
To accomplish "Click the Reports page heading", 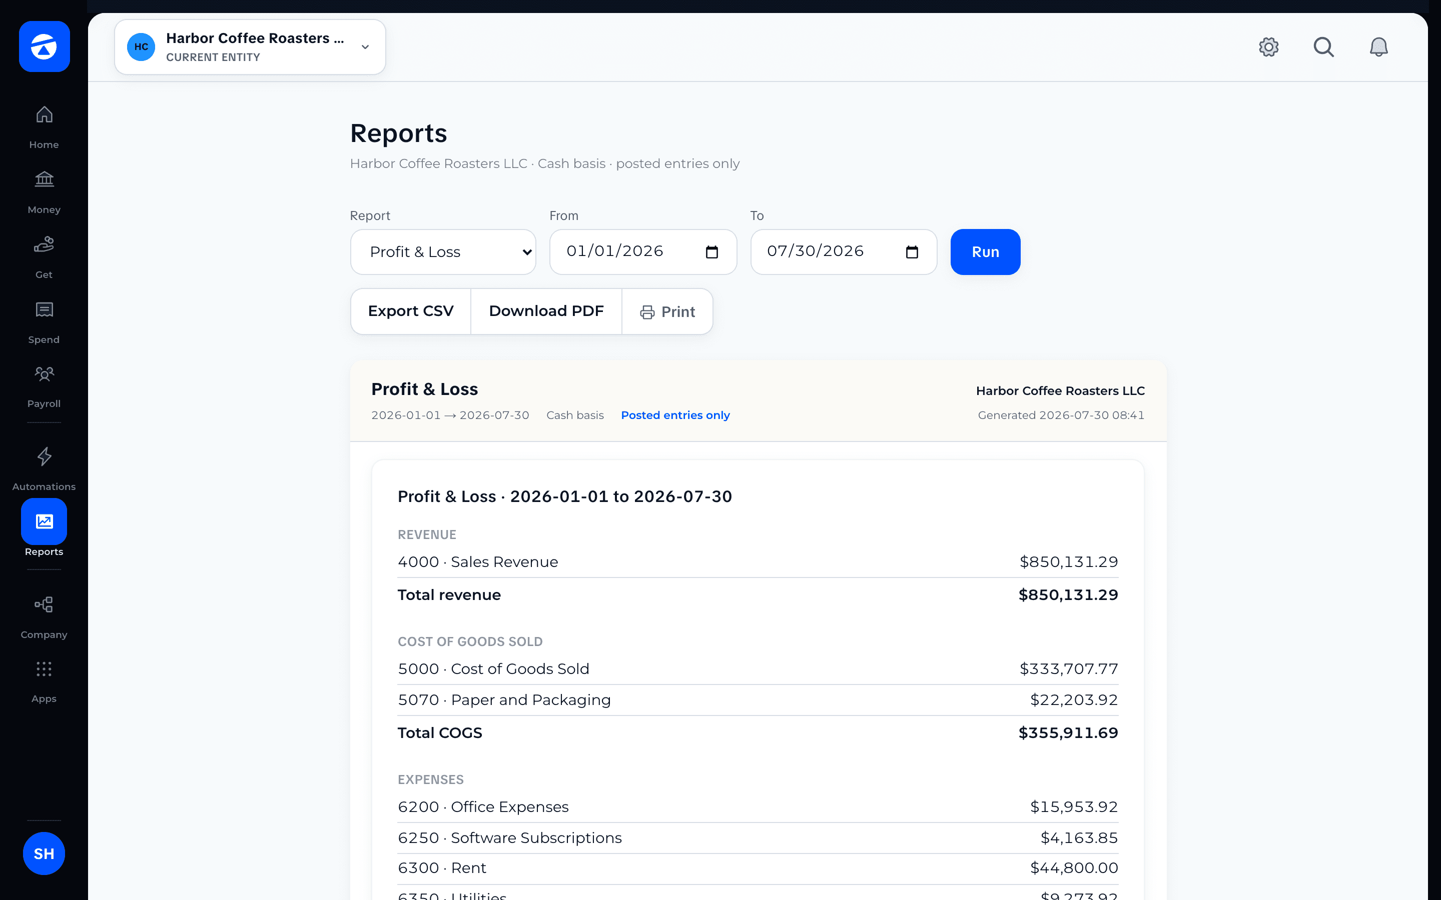I will 398,133.
